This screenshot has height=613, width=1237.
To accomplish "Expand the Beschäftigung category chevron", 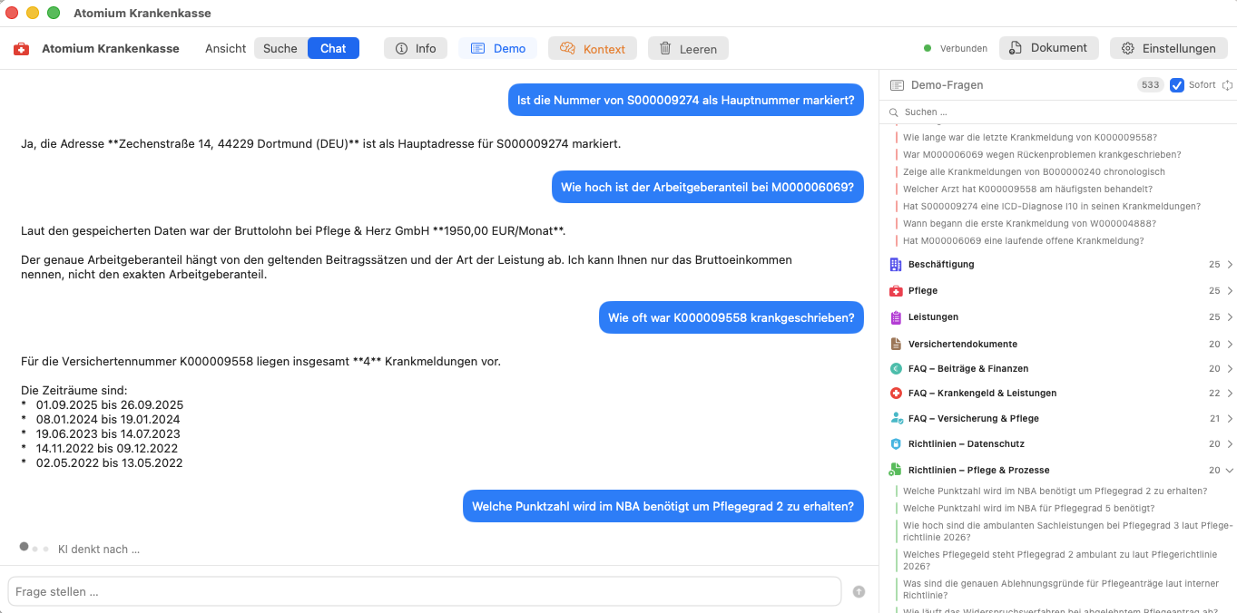I will tap(1230, 265).
